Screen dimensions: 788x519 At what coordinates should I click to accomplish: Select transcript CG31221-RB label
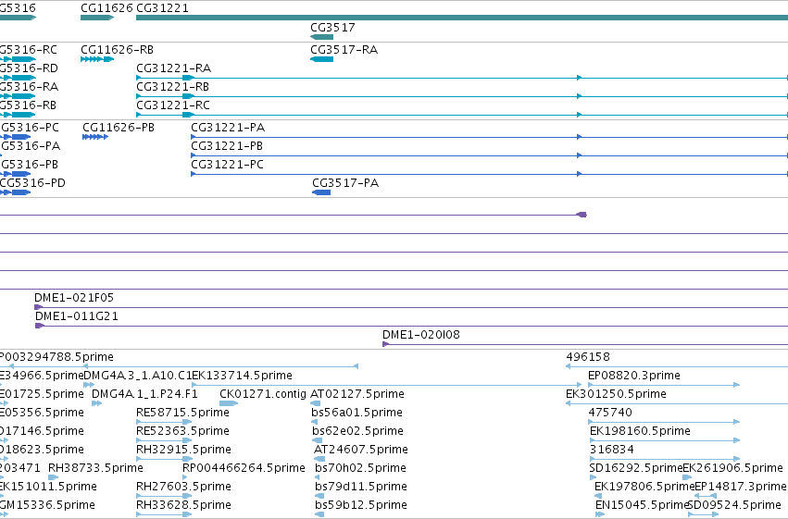tap(173, 87)
